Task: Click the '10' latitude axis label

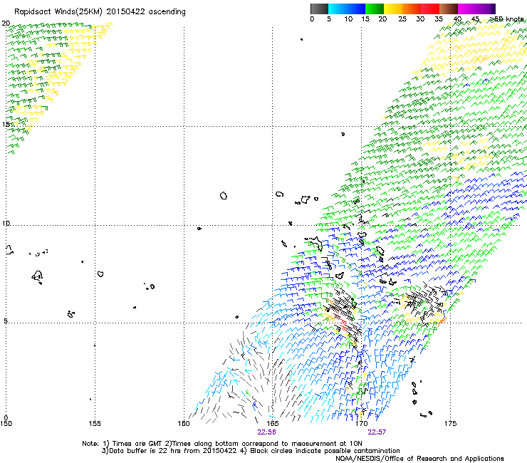Action: [x=6, y=223]
